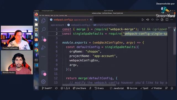Viewport: 177px width, 100px height.
Task: Open the Help menu
Action: click(x=66, y=16)
